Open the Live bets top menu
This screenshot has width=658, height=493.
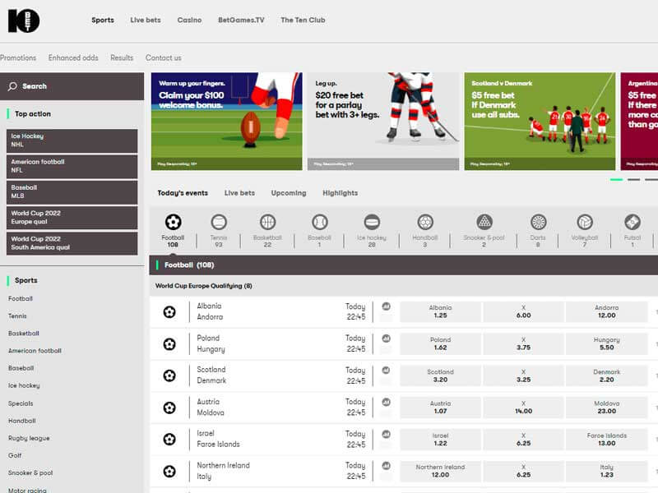(x=146, y=20)
